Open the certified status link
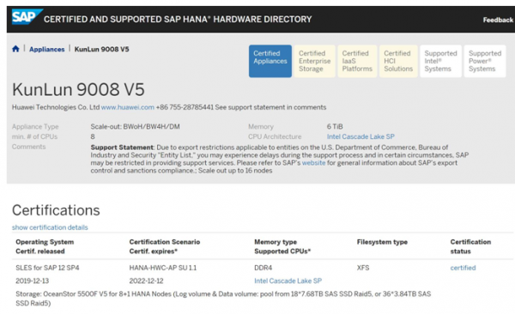The height and width of the screenshot is (314, 515). coord(463,268)
